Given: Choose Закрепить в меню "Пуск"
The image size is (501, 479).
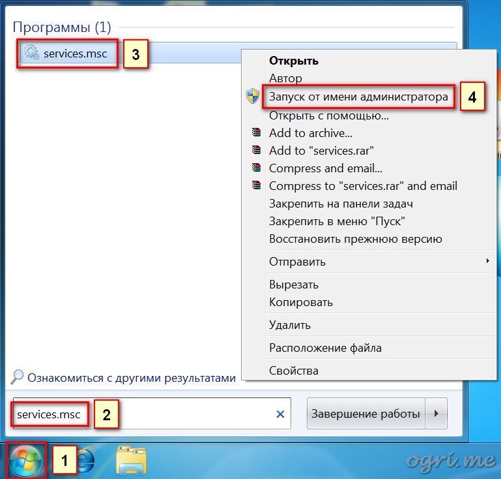Looking at the screenshot, I should 337,221.
